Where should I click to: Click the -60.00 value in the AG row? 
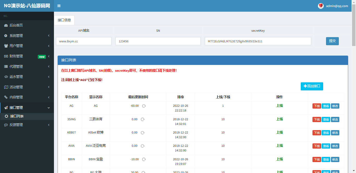point(134,106)
